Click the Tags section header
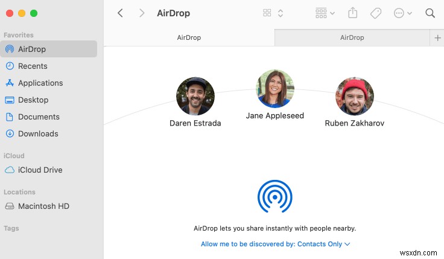This screenshot has width=444, height=259. (11, 228)
